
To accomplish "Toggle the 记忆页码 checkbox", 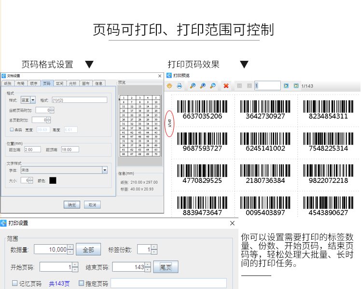I will (x=14, y=284).
